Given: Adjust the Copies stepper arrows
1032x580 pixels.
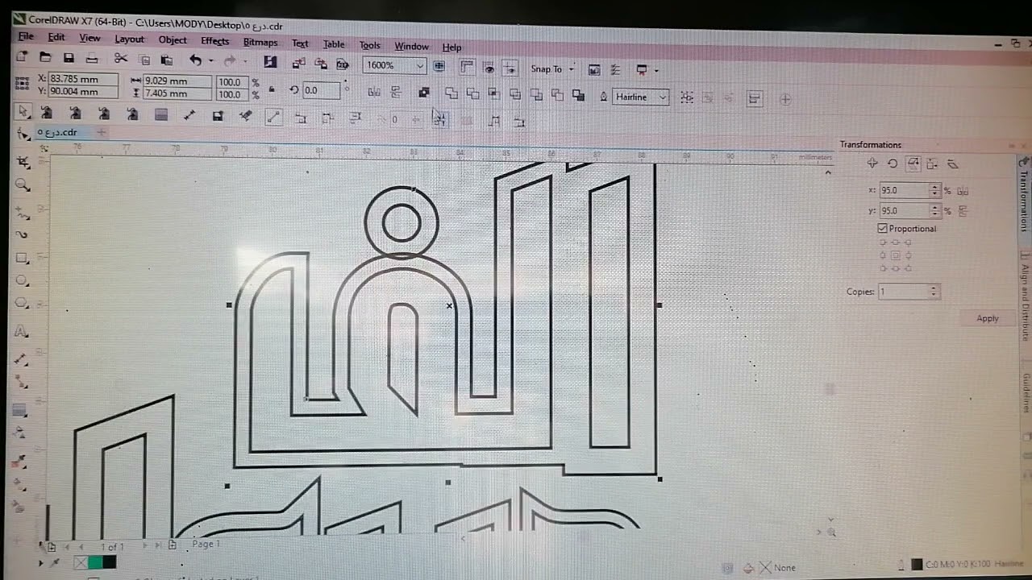Looking at the screenshot, I should [934, 292].
